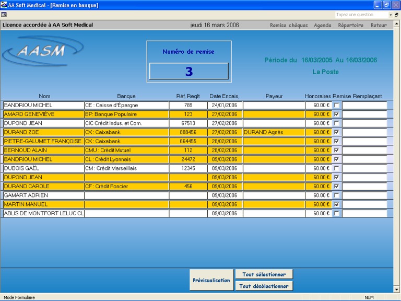Click the 'Honoraires' column header
The width and height of the screenshot is (401, 301).
tap(317, 96)
